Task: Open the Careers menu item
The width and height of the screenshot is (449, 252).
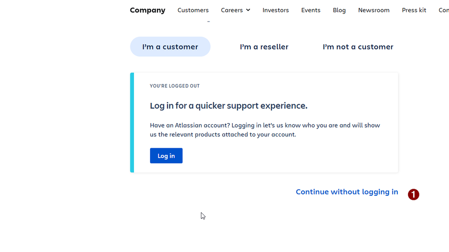Action: point(231,10)
